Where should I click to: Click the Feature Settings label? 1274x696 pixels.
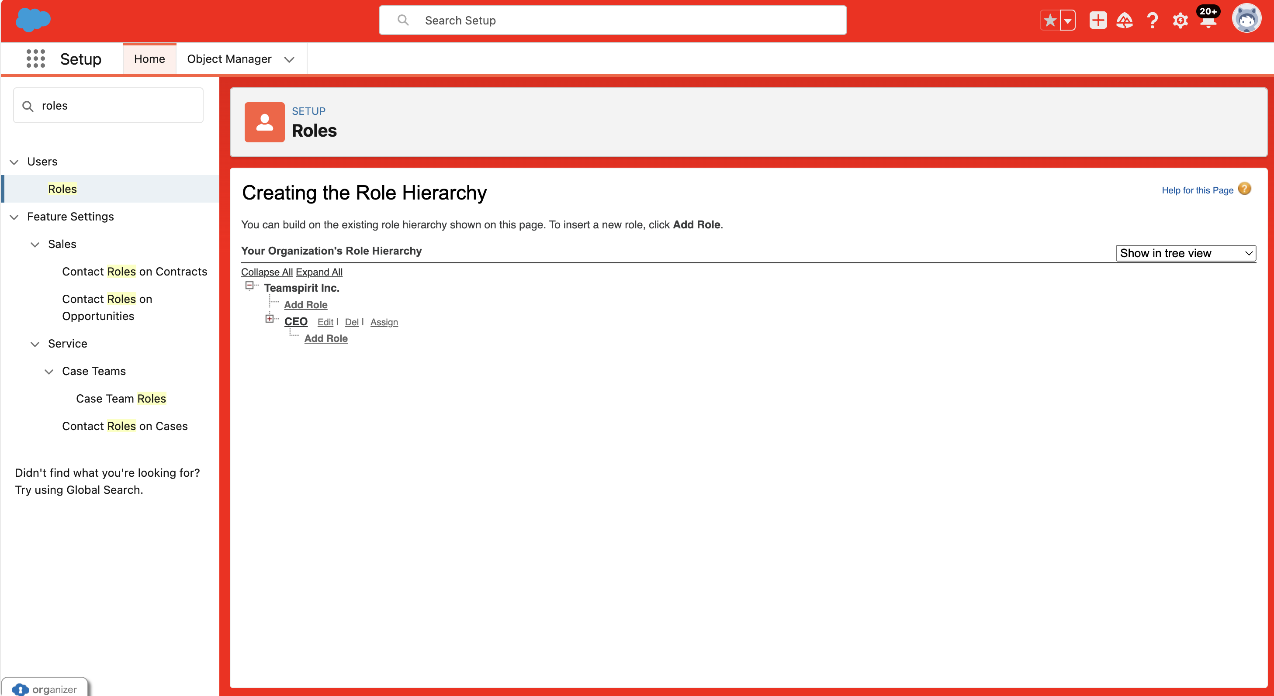coord(70,217)
